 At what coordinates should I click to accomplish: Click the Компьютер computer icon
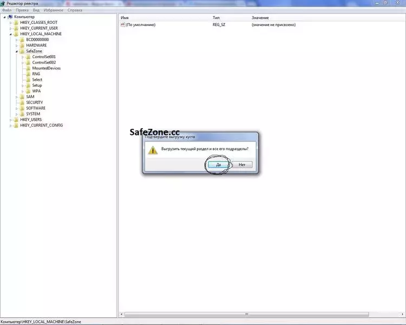point(10,17)
